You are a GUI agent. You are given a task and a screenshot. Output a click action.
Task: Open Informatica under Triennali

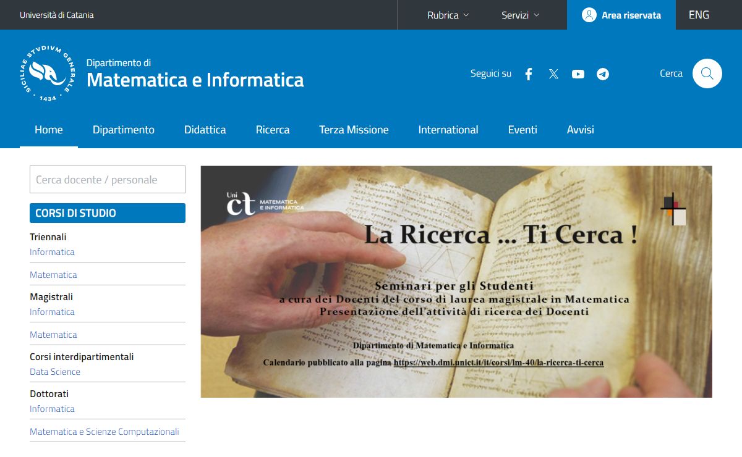(x=52, y=252)
